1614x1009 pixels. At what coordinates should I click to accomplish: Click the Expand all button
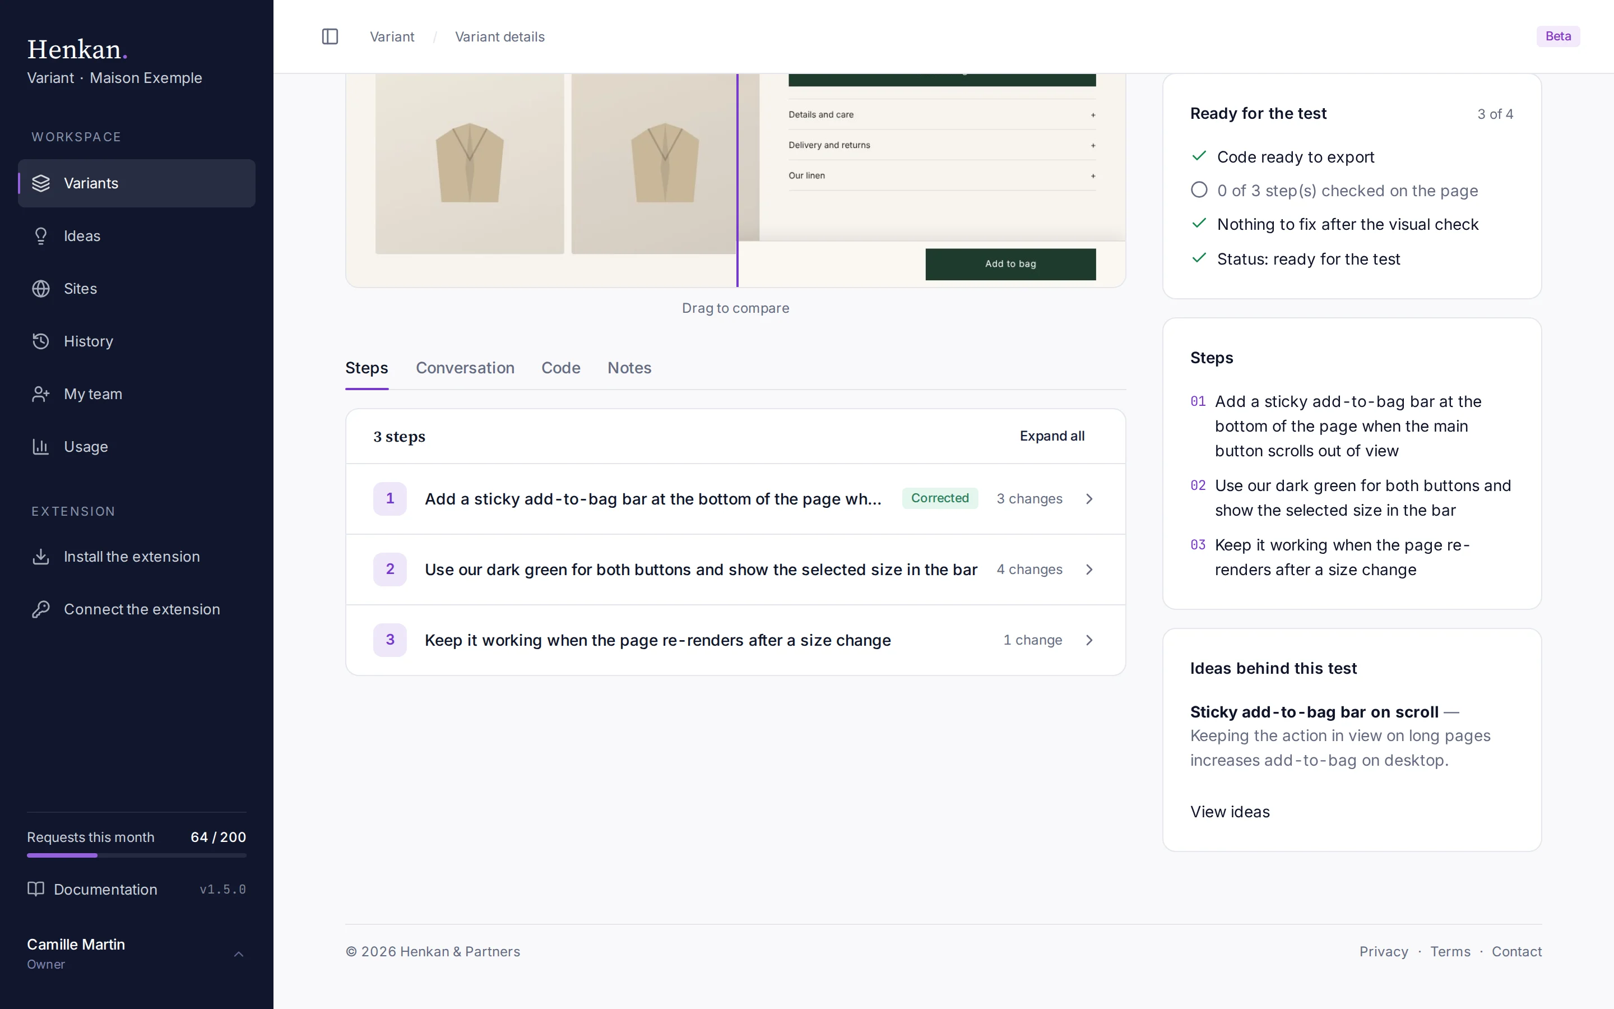tap(1052, 437)
